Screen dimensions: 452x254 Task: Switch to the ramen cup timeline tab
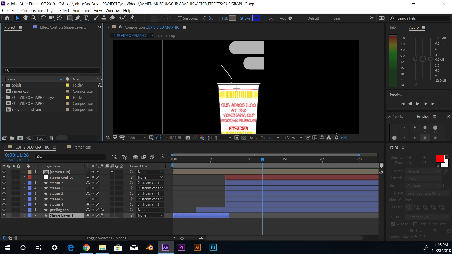tap(82, 147)
